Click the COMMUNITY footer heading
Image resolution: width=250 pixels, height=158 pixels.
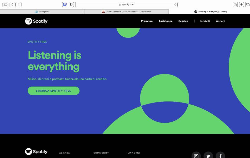101,153
